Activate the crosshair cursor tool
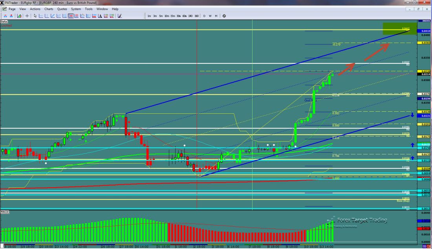Viewport: 432px width, 249px height. [27, 16]
